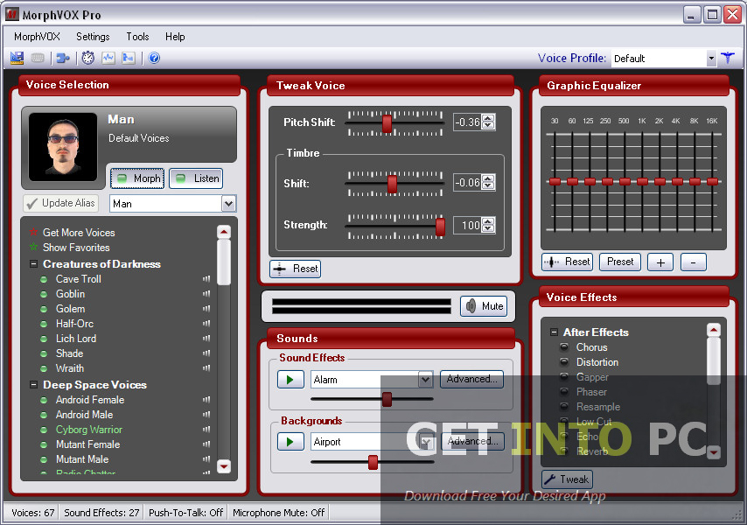Click the blue picture icon next to the waveform
The image size is (747, 525).
(x=129, y=58)
